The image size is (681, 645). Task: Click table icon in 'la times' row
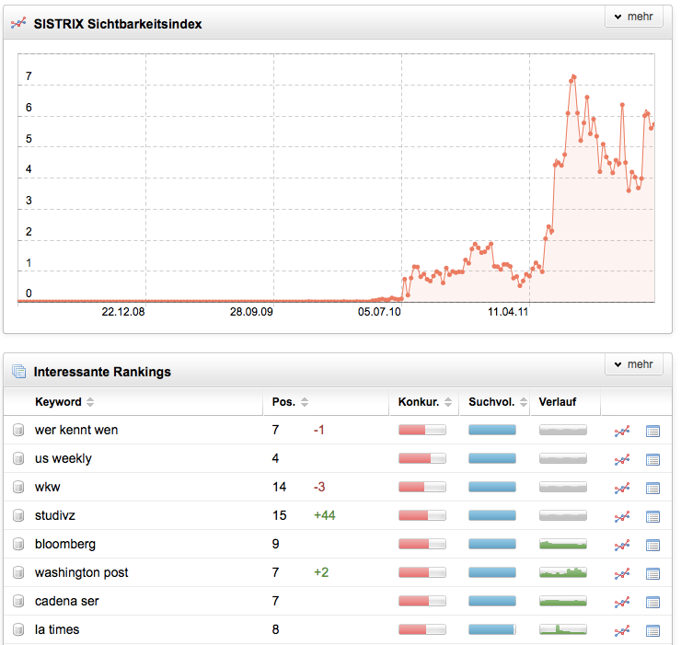coord(653,630)
